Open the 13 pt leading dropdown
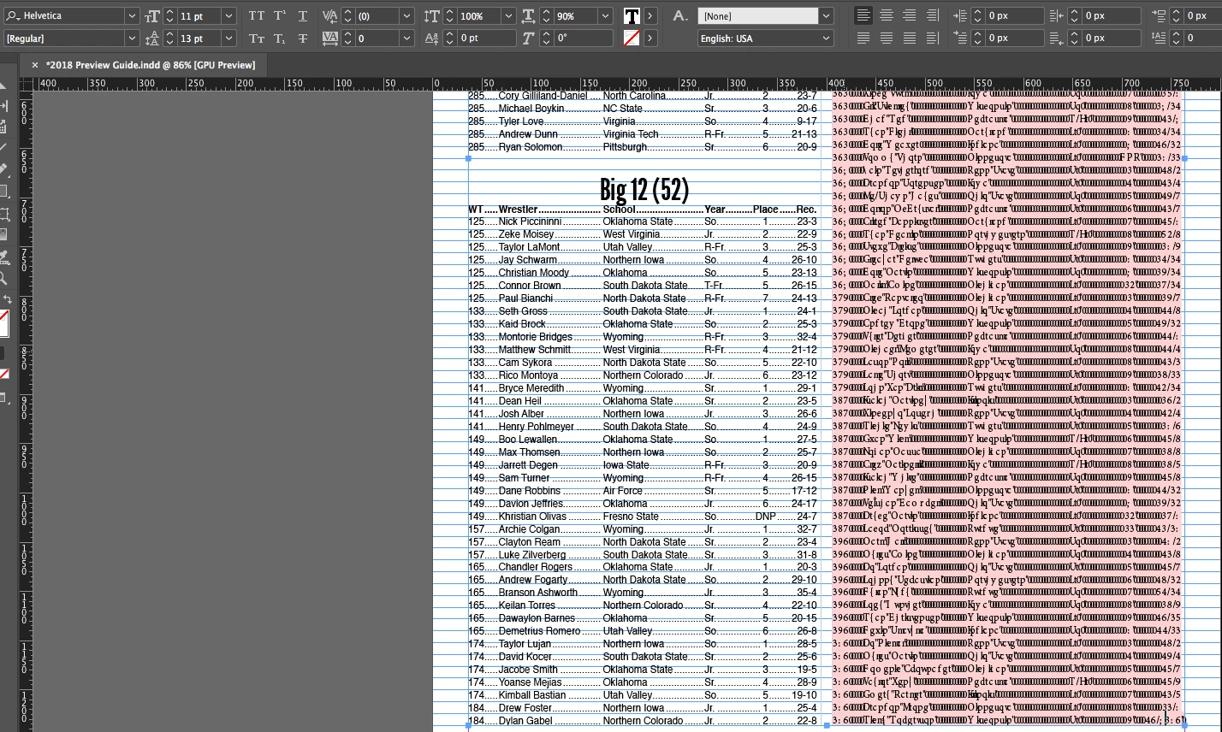1222x732 pixels. pyautogui.click(x=228, y=38)
